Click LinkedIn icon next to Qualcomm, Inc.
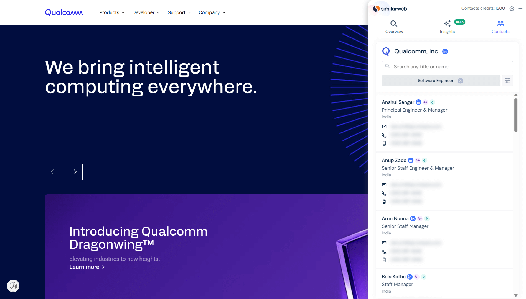The width and height of the screenshot is (526, 299). coord(445,51)
